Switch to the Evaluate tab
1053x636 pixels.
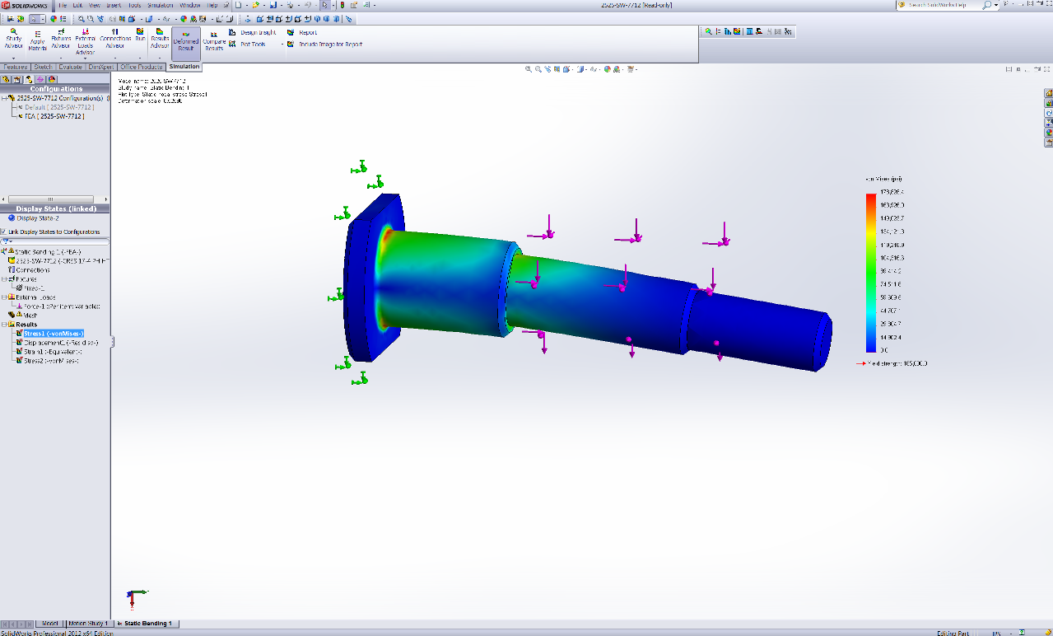pos(70,67)
